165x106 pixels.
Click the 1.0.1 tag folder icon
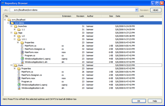pos(19,39)
